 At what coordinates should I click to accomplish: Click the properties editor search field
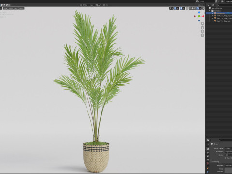(x=226, y=140)
